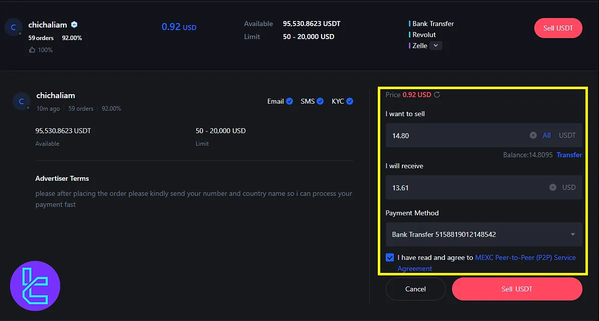Click the 95,530.8623 USDT value in detail panel
Screen dimensions: 599x321
63,131
